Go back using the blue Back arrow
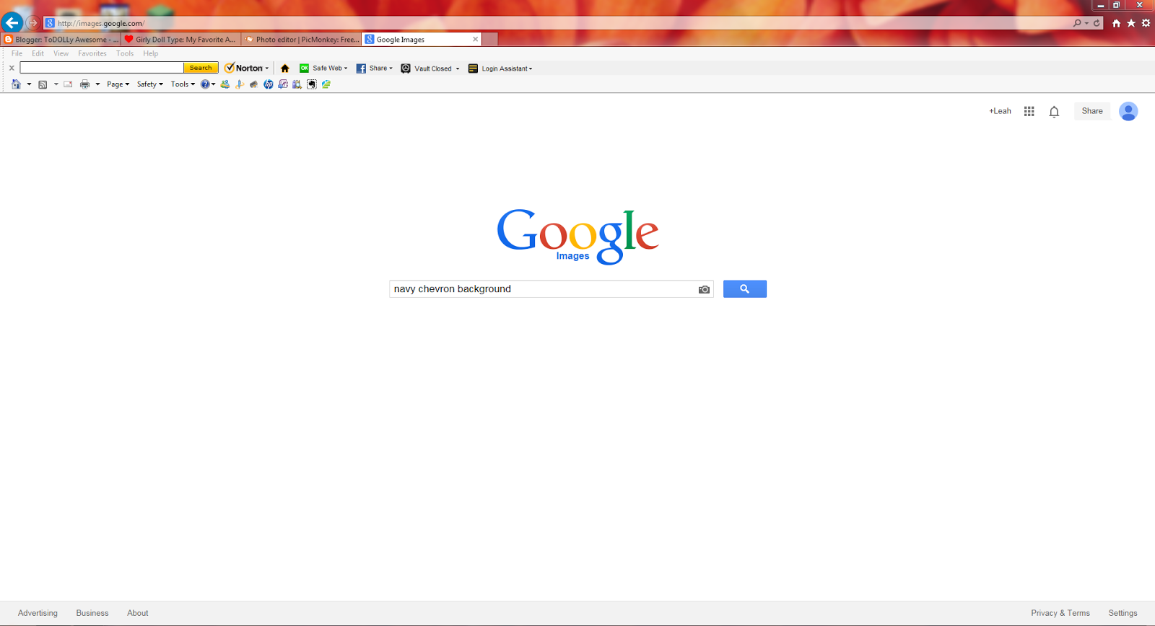The width and height of the screenshot is (1155, 626). tap(12, 22)
